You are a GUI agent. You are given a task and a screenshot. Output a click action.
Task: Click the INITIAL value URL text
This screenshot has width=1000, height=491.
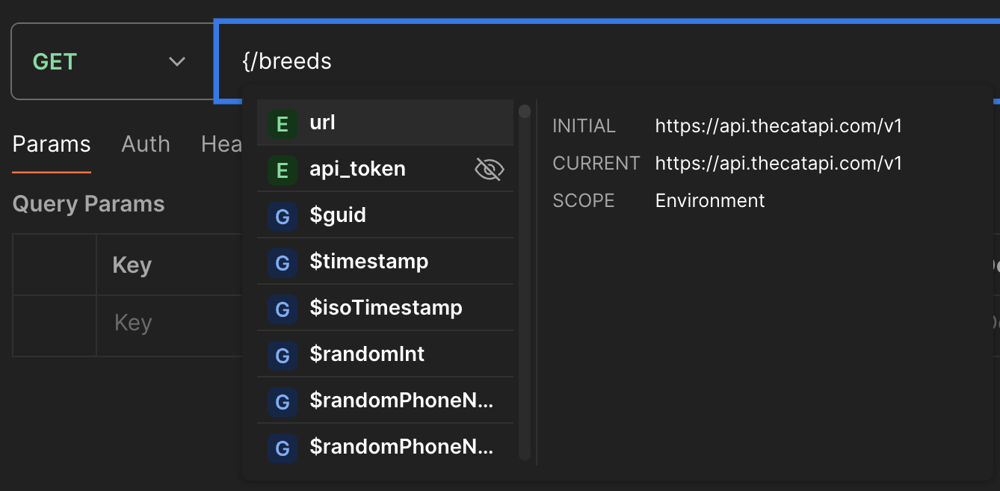[x=779, y=126]
